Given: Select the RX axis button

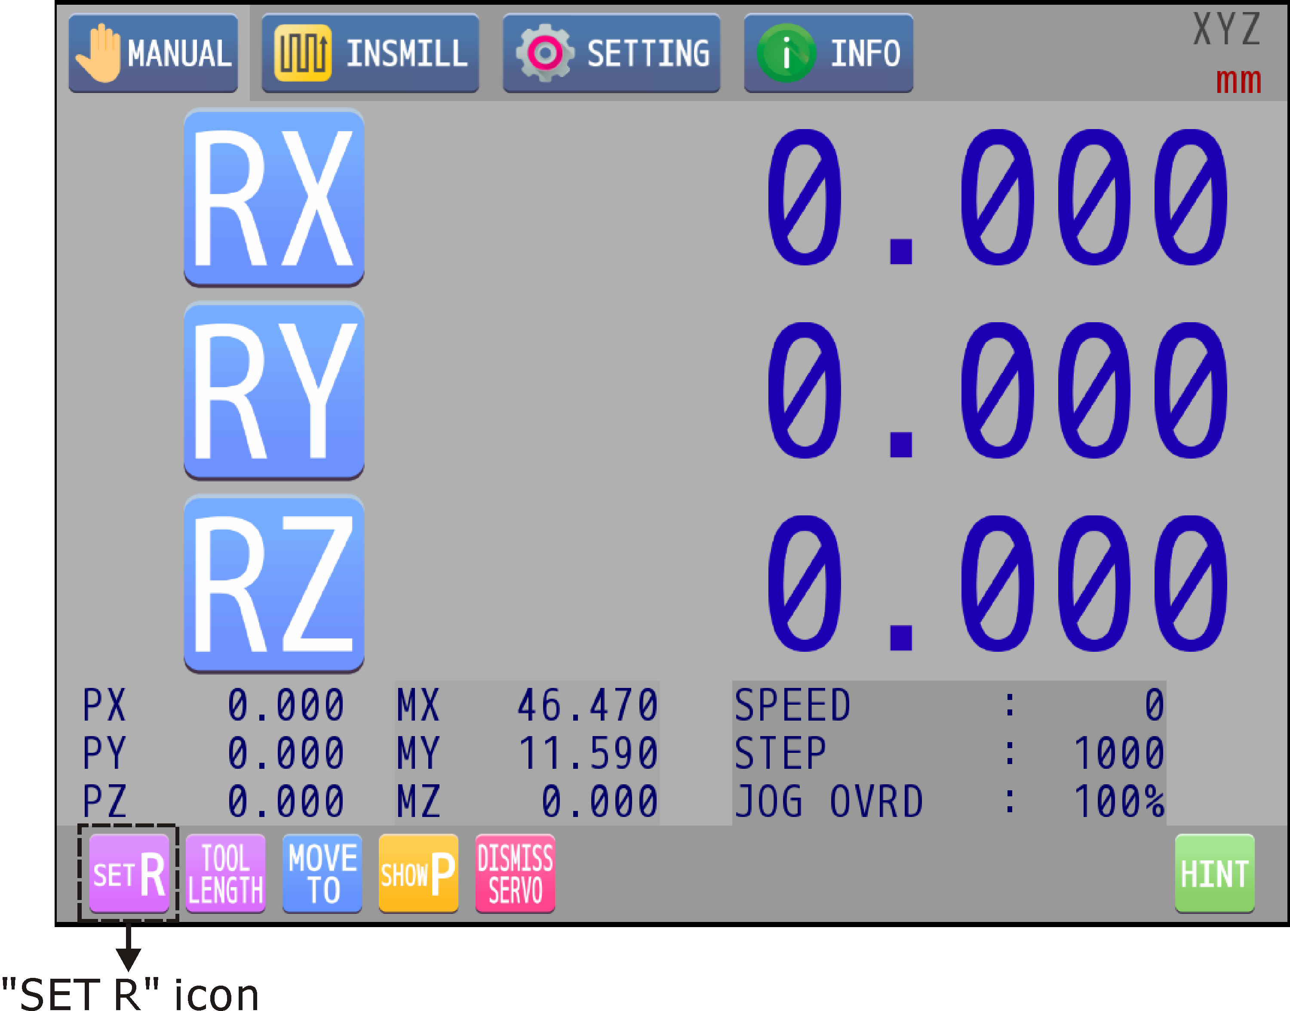Looking at the screenshot, I should pos(273,197).
